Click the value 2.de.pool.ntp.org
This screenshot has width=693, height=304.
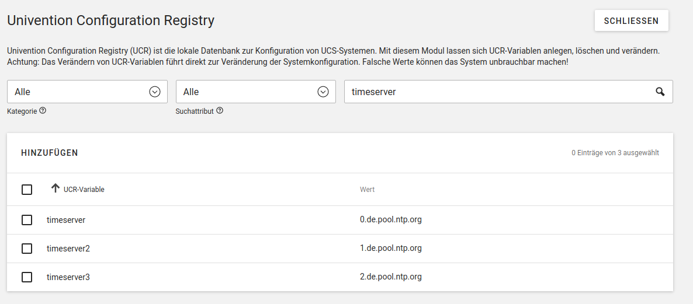point(390,277)
